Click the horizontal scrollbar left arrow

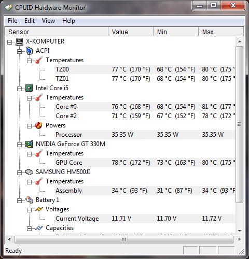[9, 239]
